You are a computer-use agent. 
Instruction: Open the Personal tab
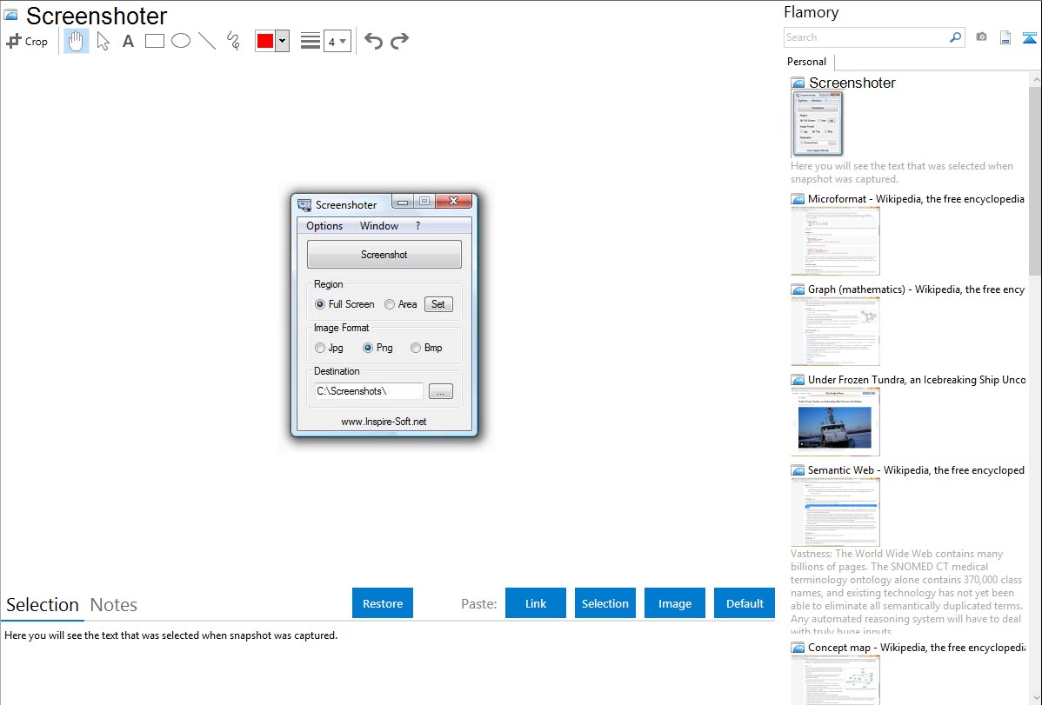[806, 62]
